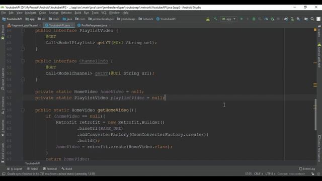Click the Search Everywhere magnifier icon

312,19
